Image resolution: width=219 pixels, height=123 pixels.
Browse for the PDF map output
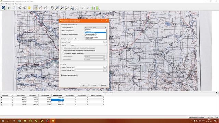(x=105, y=67)
